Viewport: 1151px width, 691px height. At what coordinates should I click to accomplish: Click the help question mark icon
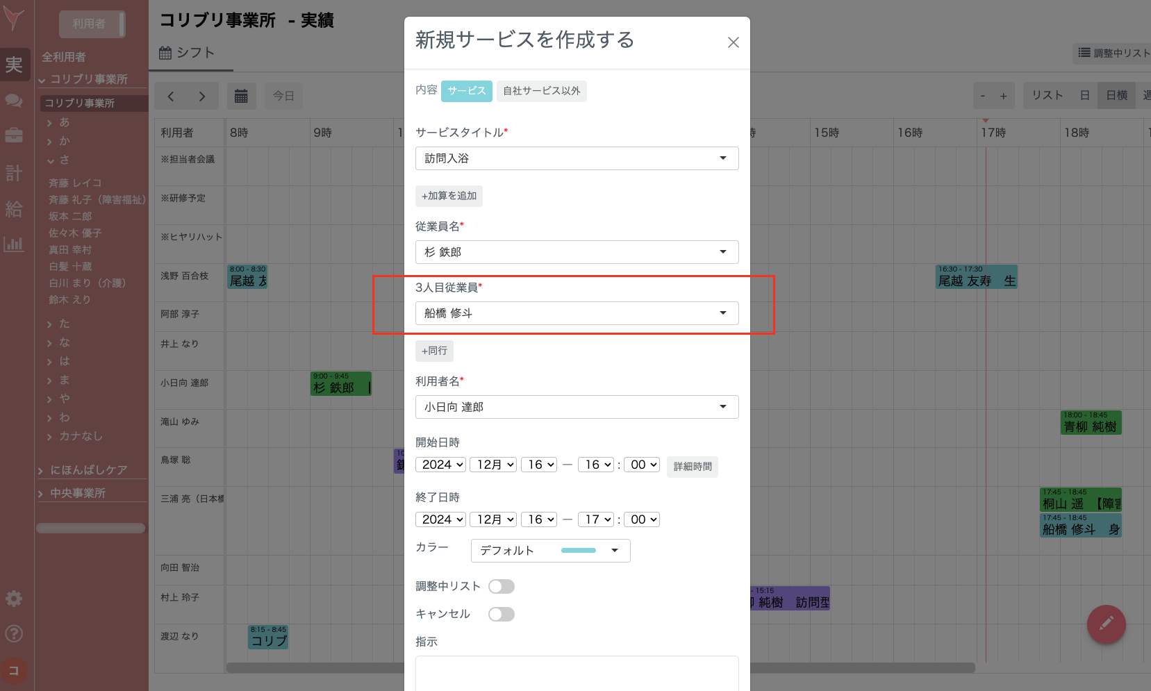[x=14, y=633]
